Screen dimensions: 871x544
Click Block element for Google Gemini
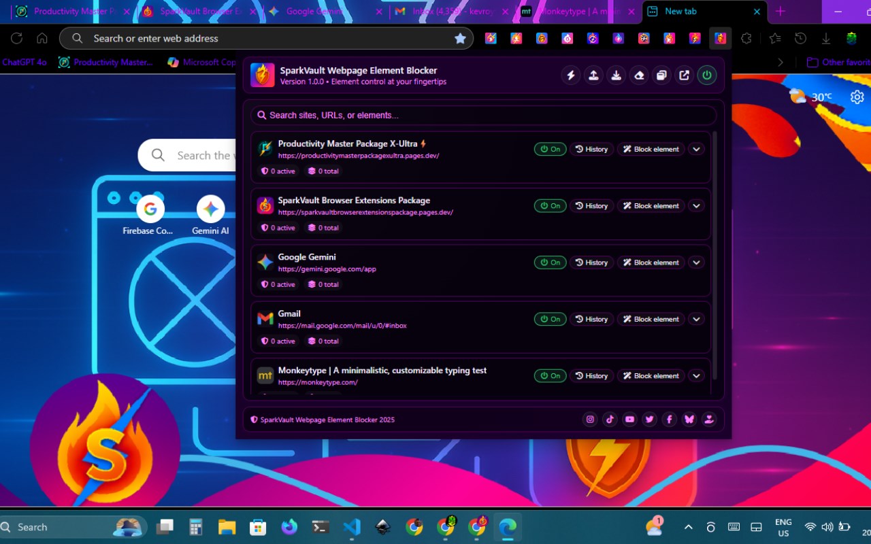651,262
